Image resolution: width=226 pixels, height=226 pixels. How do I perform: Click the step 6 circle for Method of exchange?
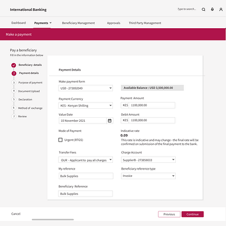[14, 108]
